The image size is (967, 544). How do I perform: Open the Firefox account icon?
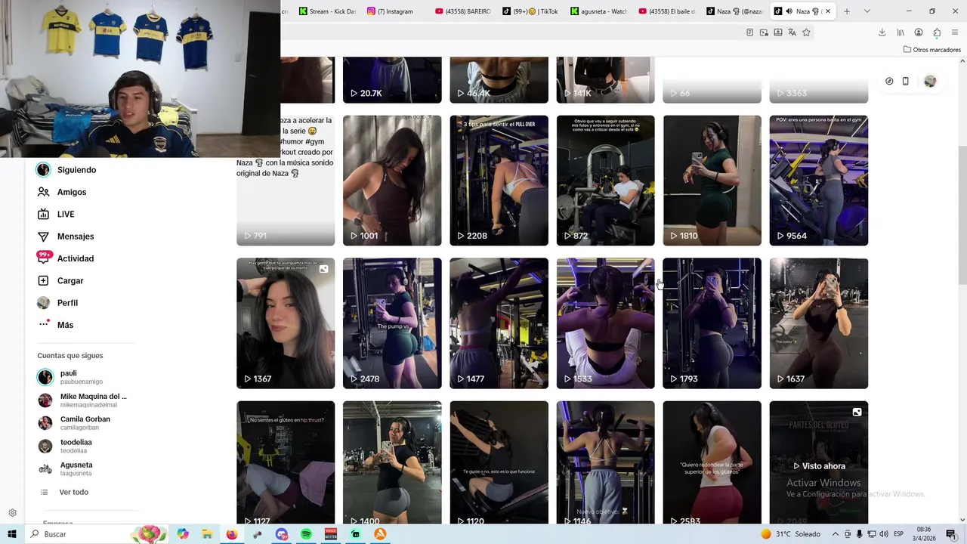coord(919,32)
